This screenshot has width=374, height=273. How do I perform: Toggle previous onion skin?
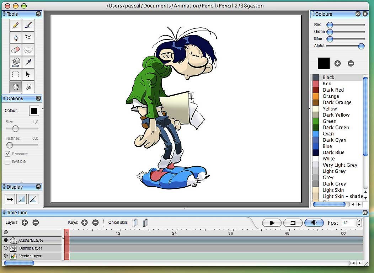click(135, 223)
